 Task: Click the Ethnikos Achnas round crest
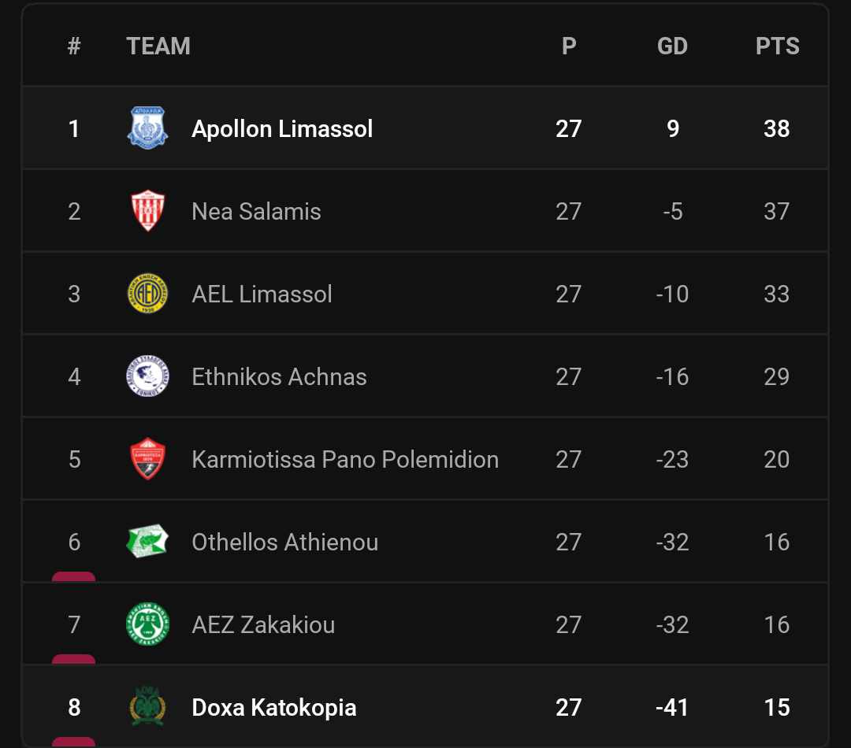click(x=147, y=376)
